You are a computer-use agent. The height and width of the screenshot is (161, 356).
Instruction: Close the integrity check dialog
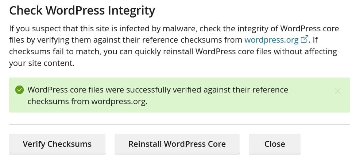274,144
